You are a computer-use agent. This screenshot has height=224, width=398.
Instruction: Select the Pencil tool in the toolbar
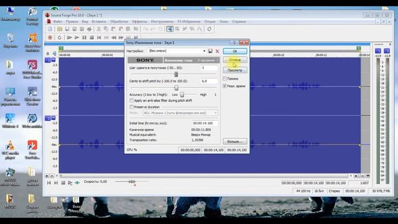(185, 29)
